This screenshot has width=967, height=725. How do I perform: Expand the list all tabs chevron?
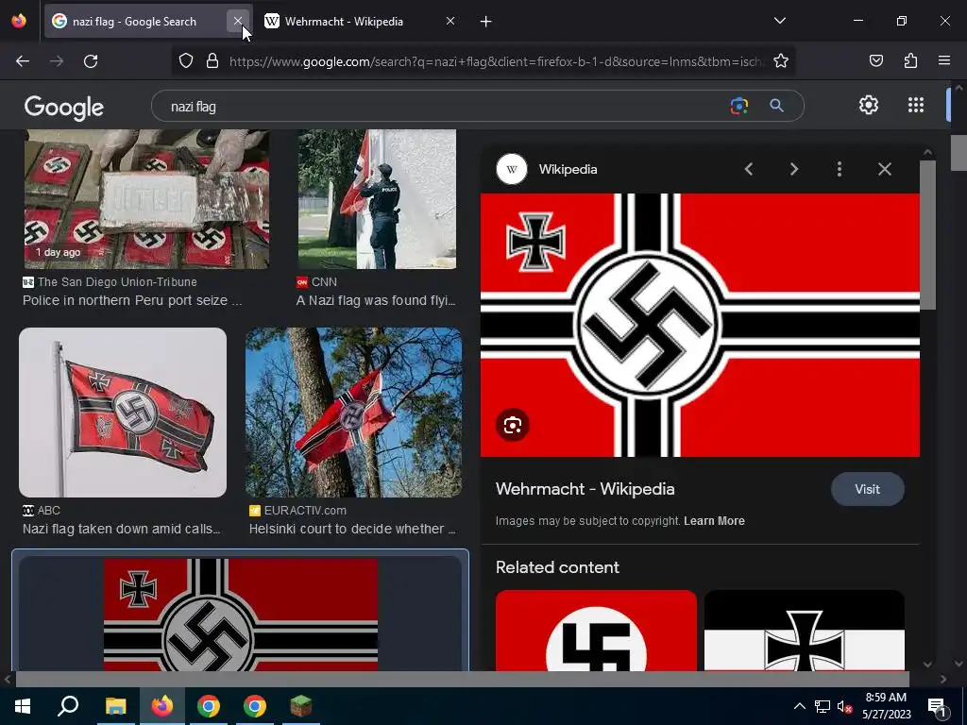coord(779,21)
